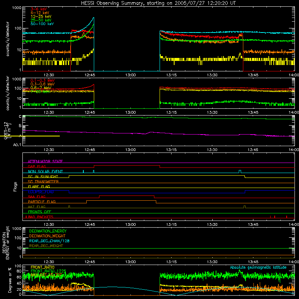
Task: Click the 'counts/s/detector' axis label of top panel
Action: (7, 39)
